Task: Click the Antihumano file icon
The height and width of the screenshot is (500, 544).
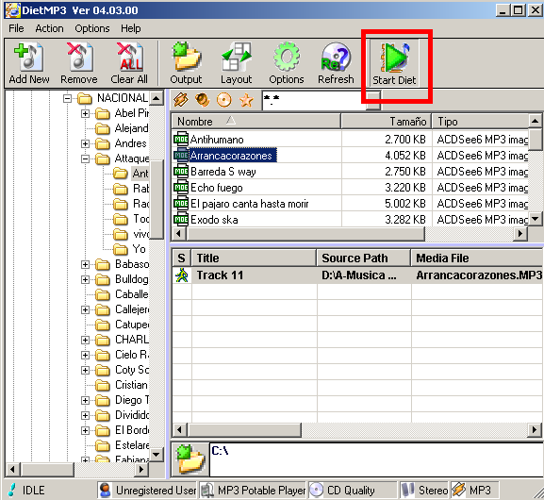Action: pos(181,140)
